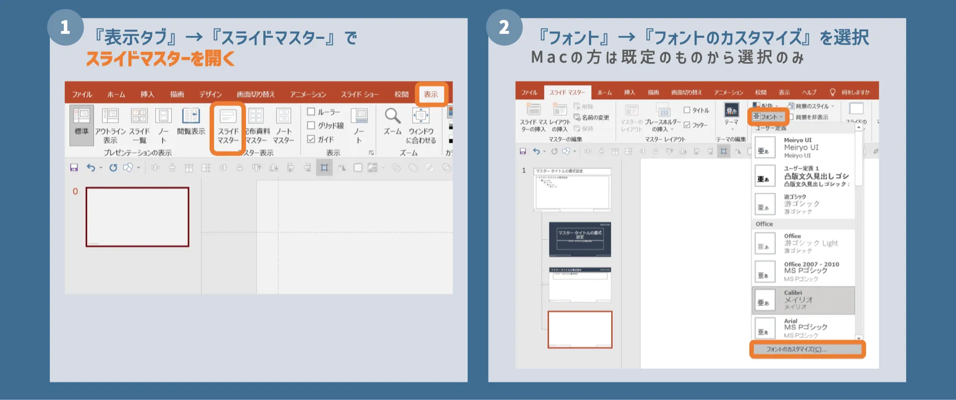The image size is (956, 400).
Task: Select the dark blue title layout thumbnail
Action: (580, 239)
